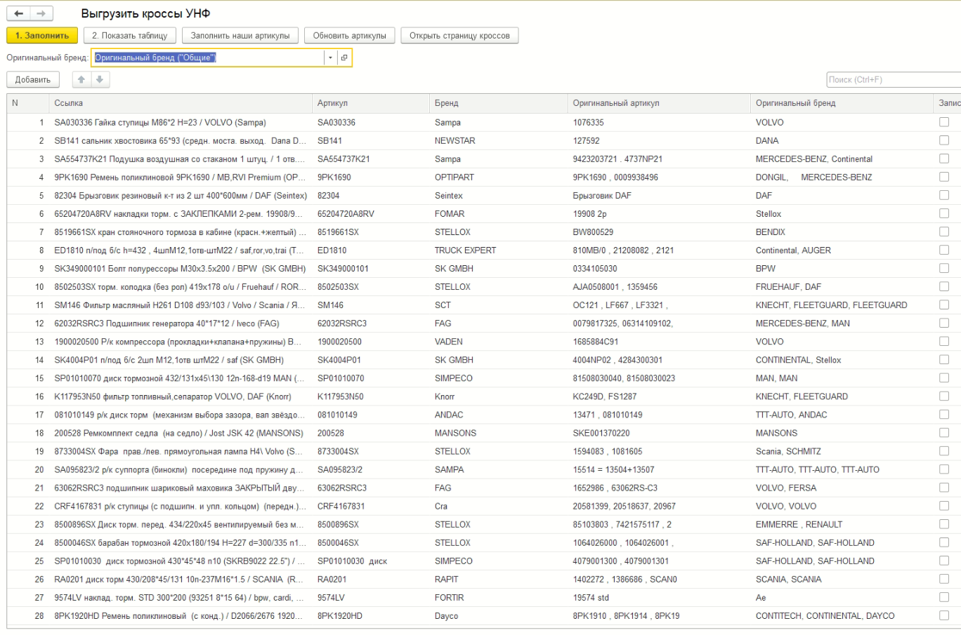Click Обновить артикулы button
Viewport: 961px width, 635px height.
coord(350,36)
